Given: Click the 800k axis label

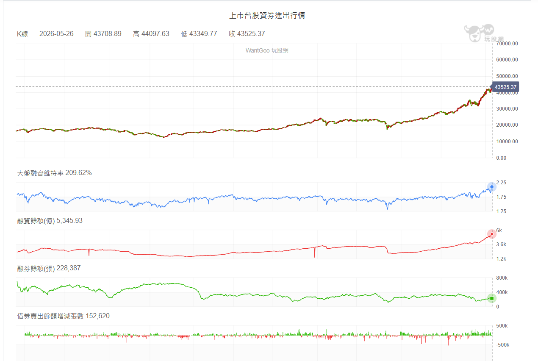Looking at the screenshot, I should pyautogui.click(x=502, y=278).
